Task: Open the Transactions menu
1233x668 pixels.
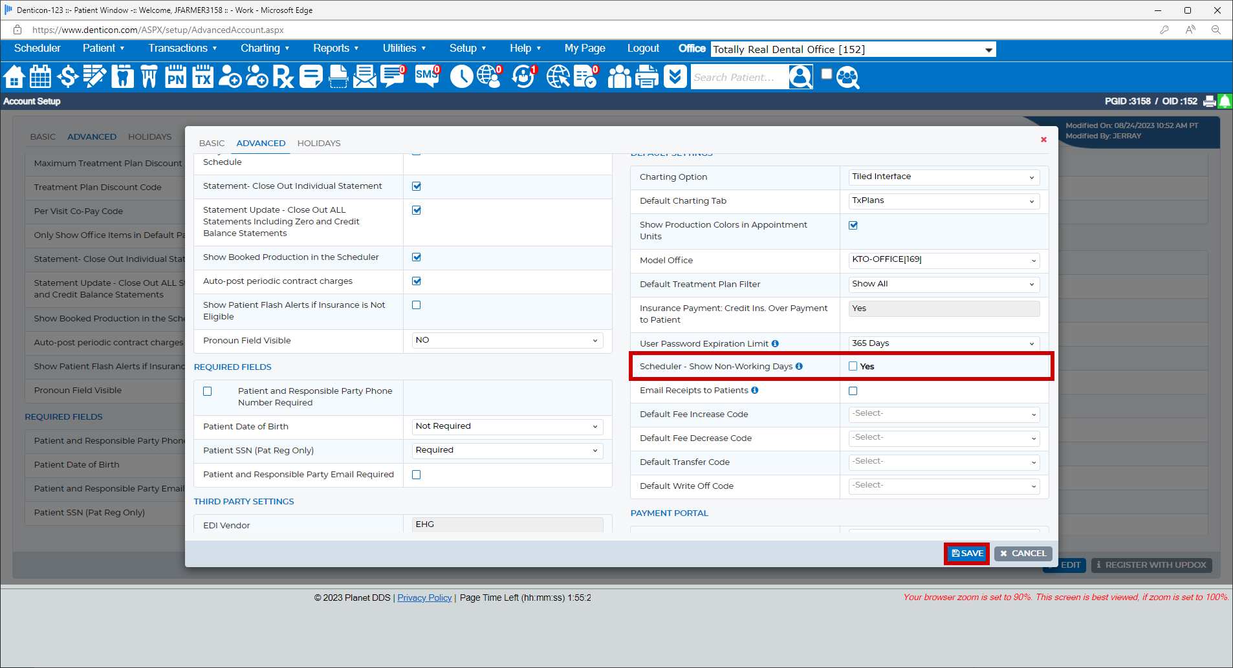Action: pyautogui.click(x=182, y=48)
